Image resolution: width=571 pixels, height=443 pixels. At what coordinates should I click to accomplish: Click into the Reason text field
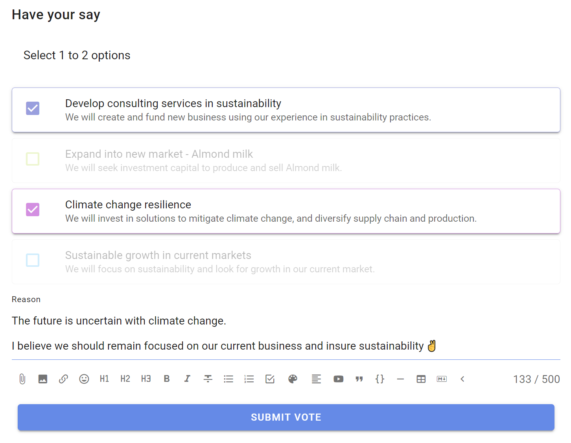[x=286, y=334]
